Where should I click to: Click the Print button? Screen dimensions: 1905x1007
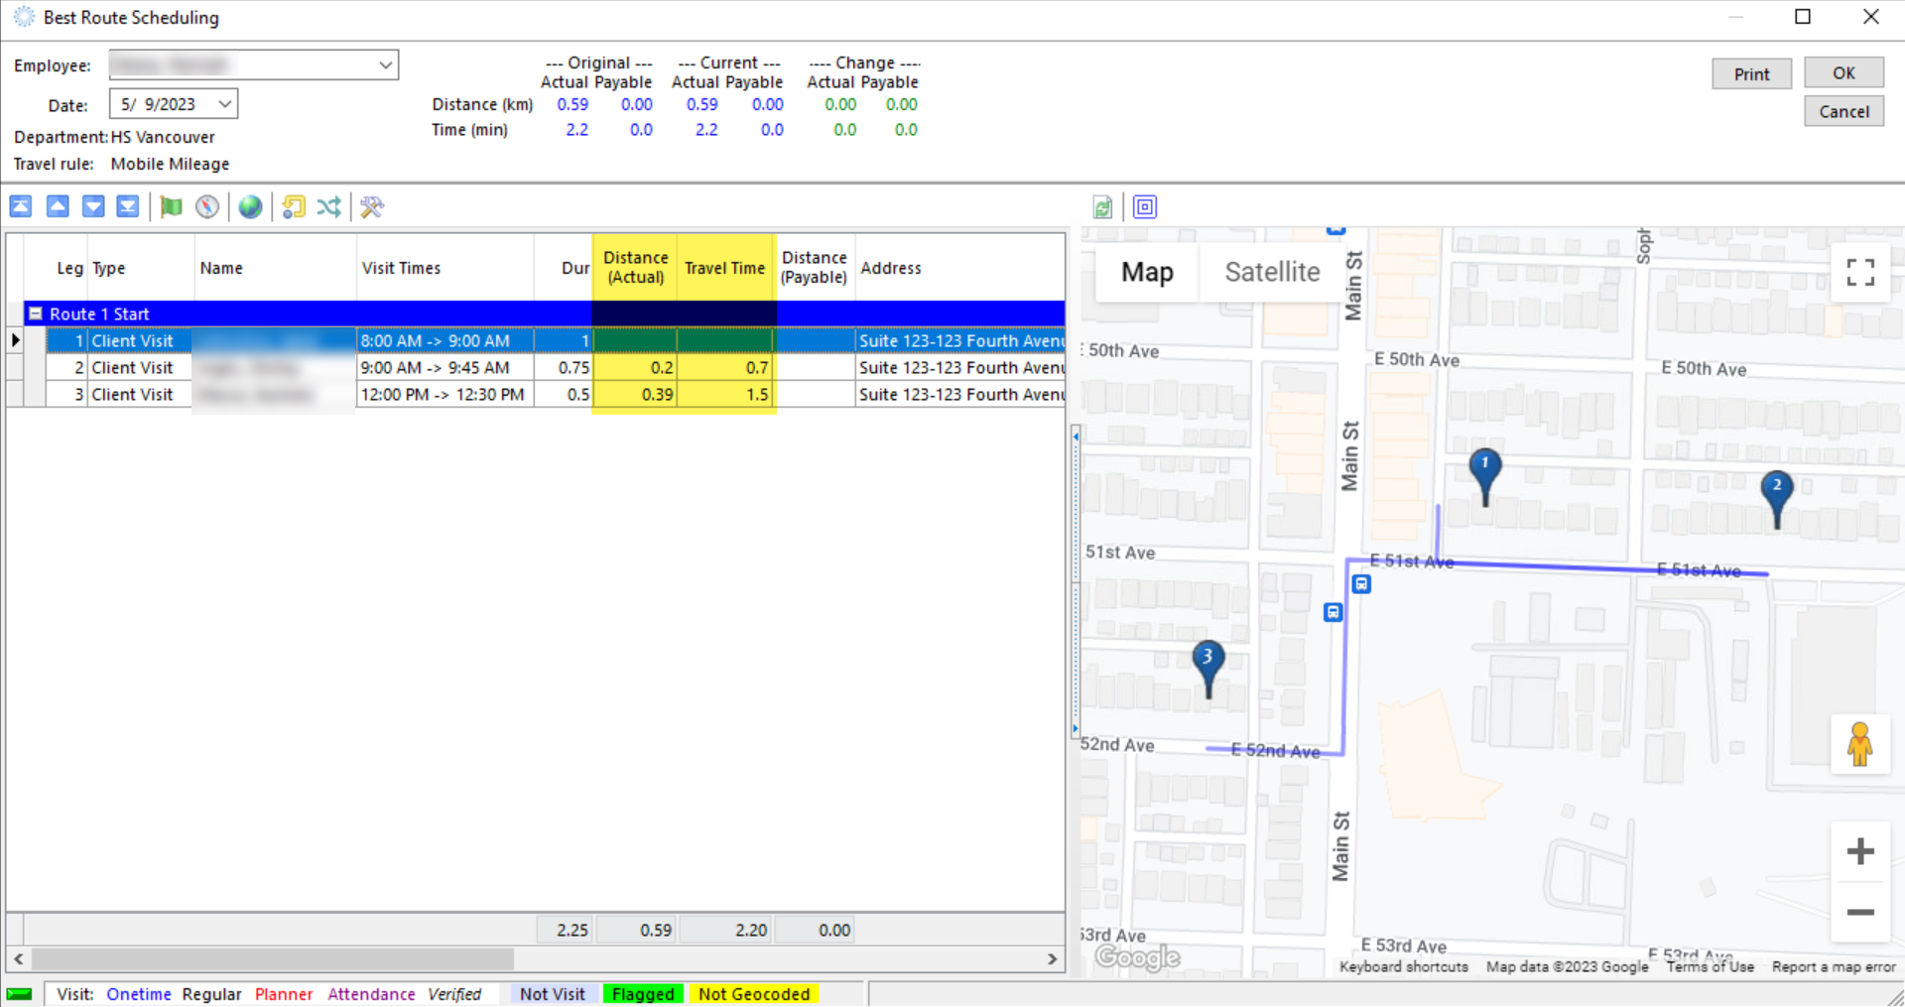point(1750,72)
